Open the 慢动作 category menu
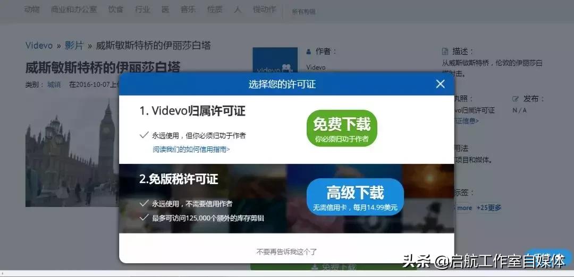The width and height of the screenshot is (574, 277). (x=265, y=9)
